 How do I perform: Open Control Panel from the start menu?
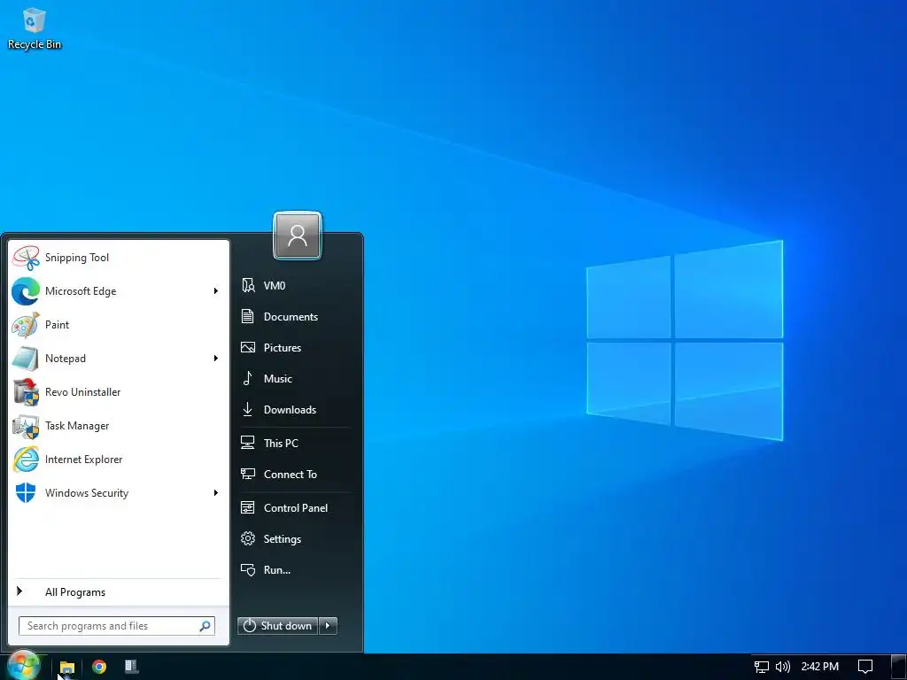[295, 507]
